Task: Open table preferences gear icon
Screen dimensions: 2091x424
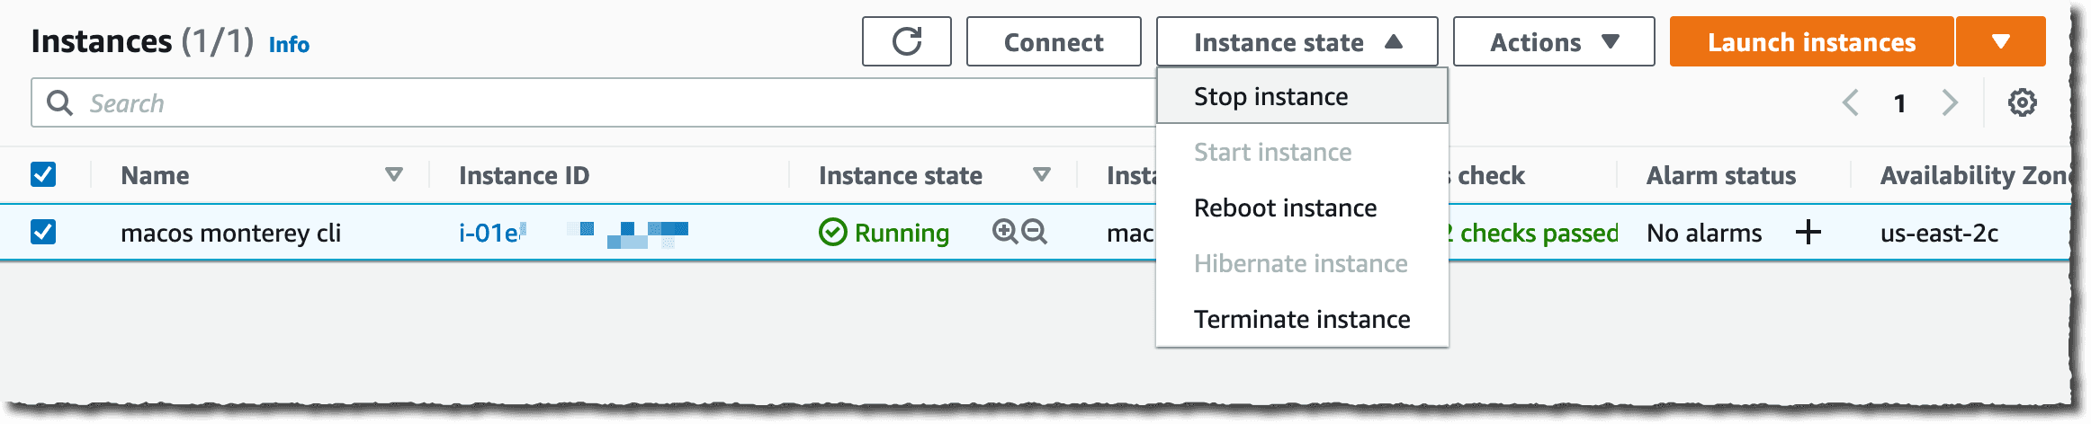Action: click(2022, 102)
